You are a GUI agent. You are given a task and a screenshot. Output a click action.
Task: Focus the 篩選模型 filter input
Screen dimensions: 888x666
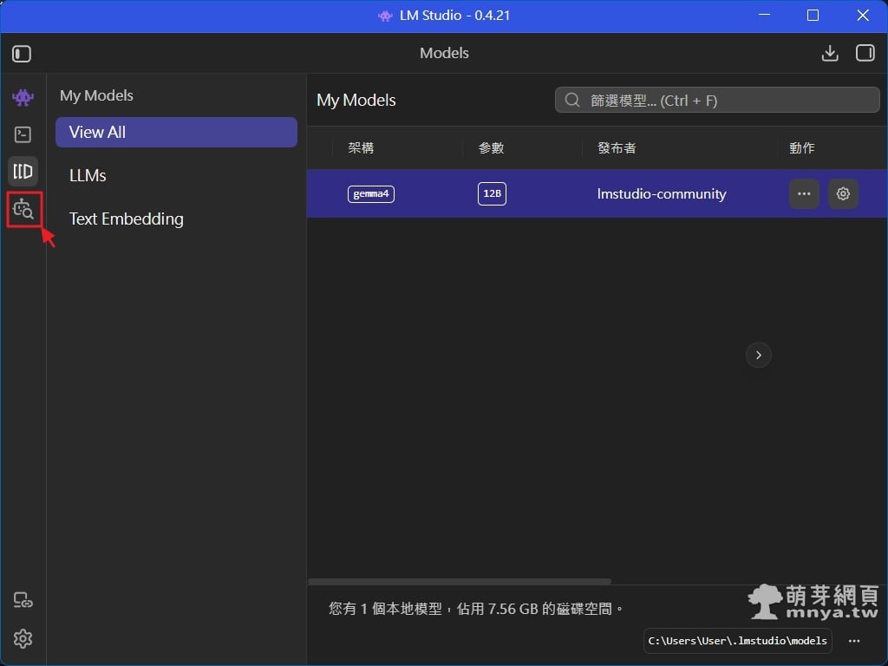tap(717, 101)
